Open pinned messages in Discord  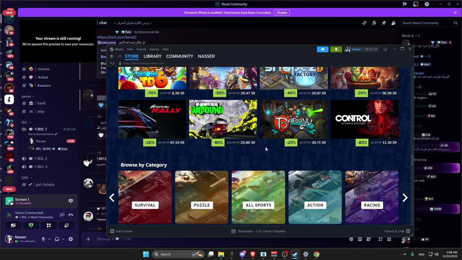coord(384,23)
